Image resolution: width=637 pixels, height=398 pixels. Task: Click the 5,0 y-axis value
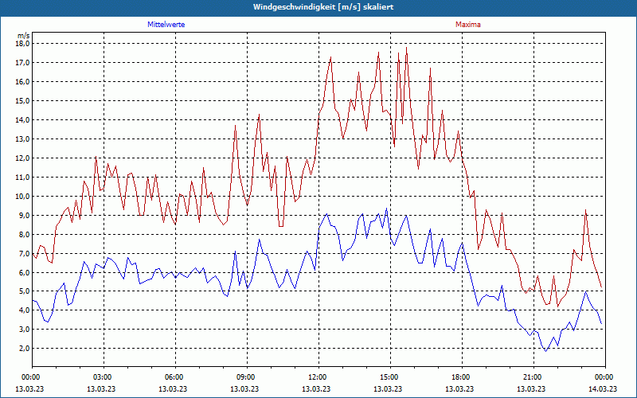[x=25, y=291]
